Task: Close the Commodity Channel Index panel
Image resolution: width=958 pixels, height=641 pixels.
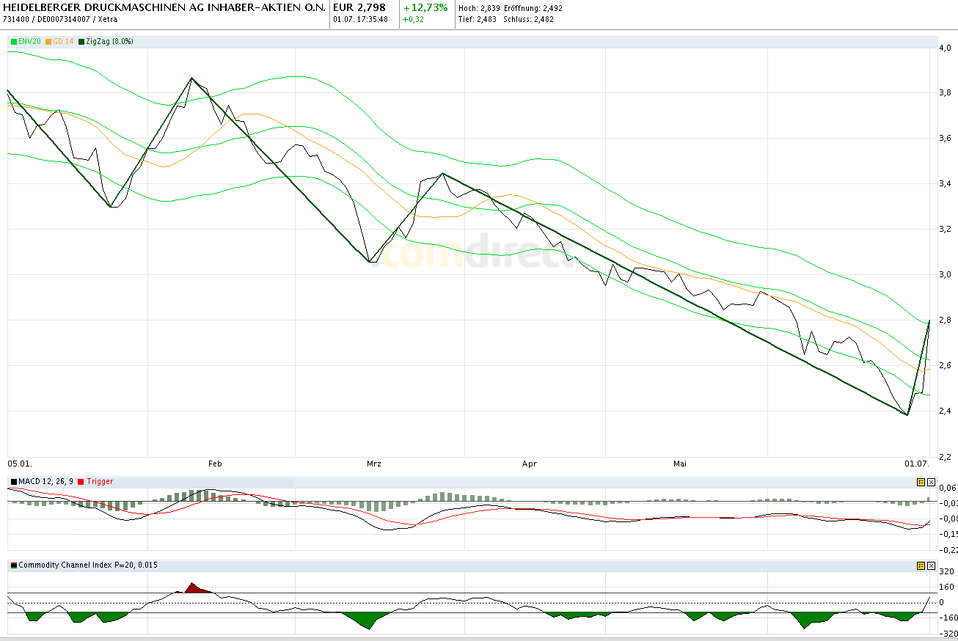Action: pos(931,565)
